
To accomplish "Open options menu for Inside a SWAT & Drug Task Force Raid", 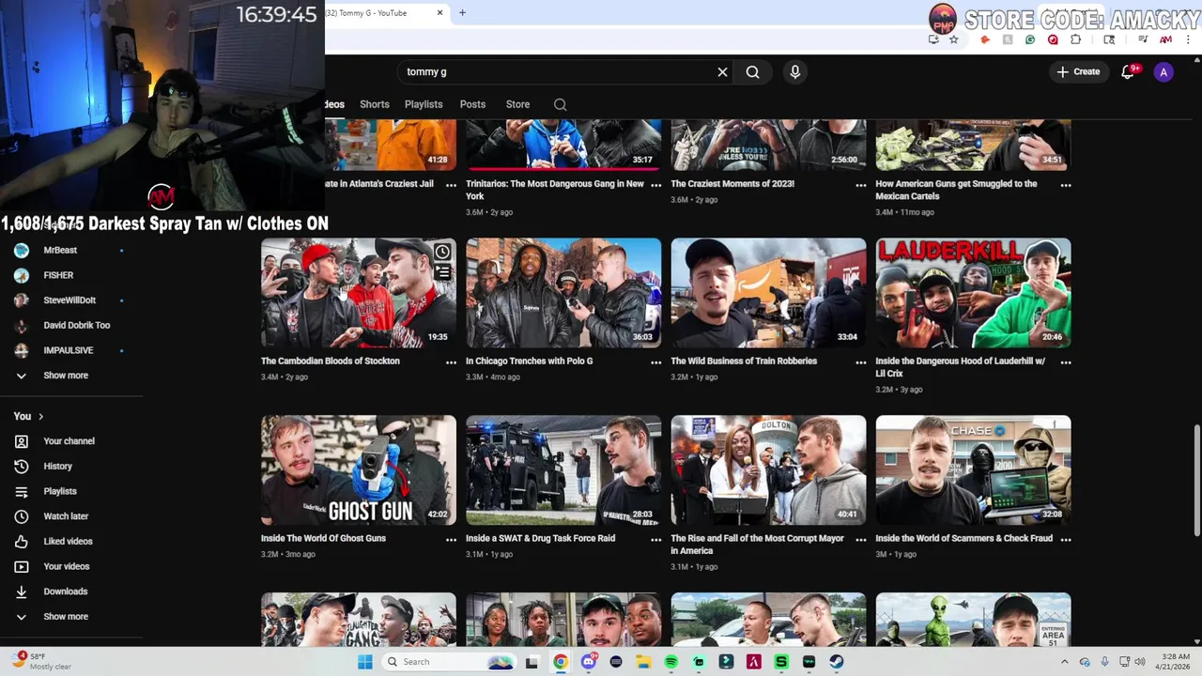I will [655, 540].
